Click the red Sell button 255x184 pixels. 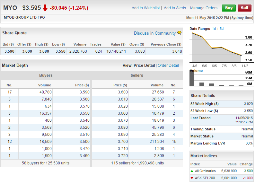[244, 8]
